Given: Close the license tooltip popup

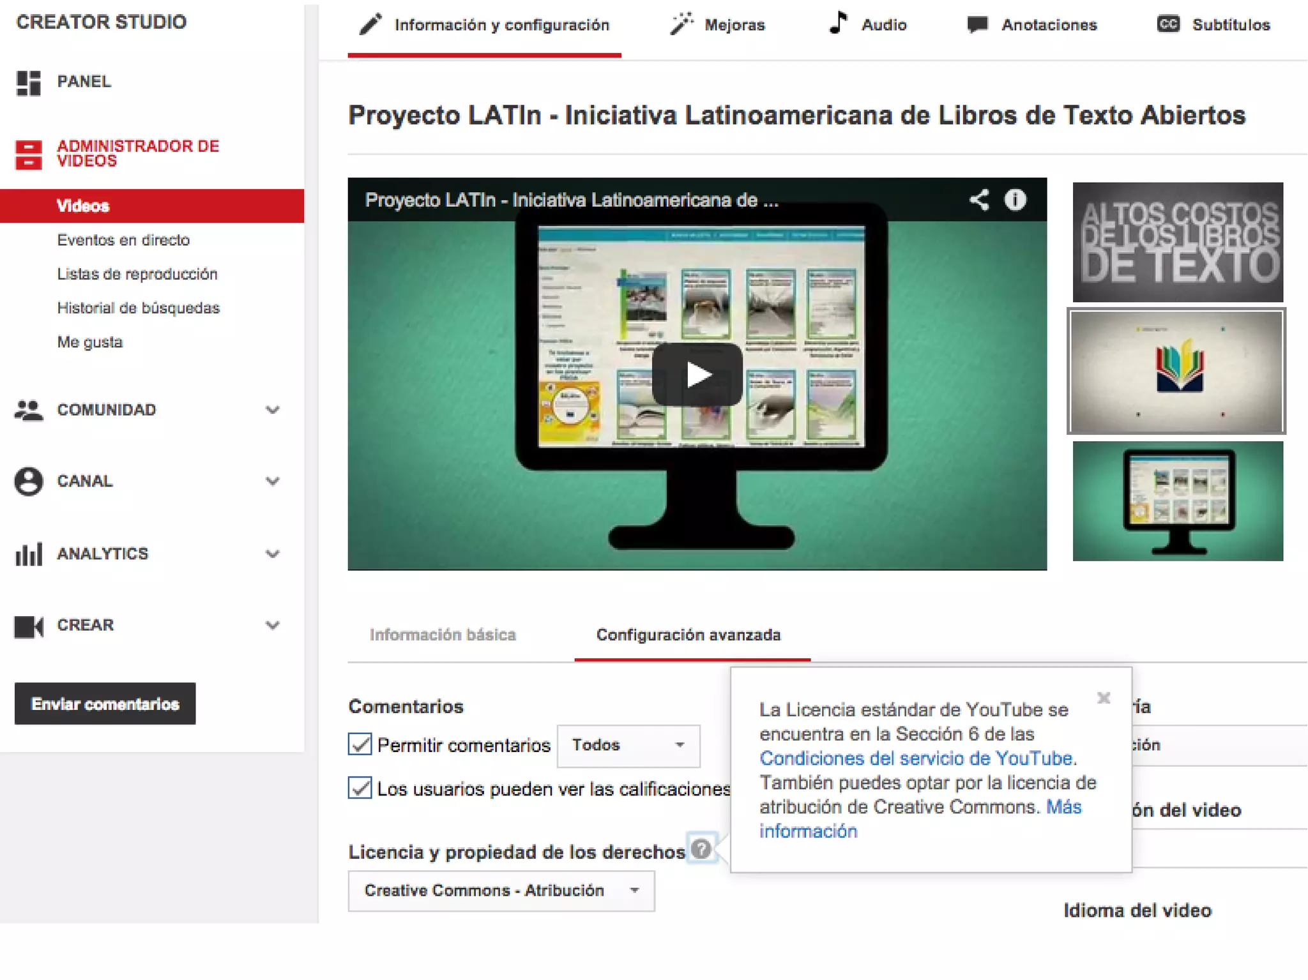Looking at the screenshot, I should 1104,697.
